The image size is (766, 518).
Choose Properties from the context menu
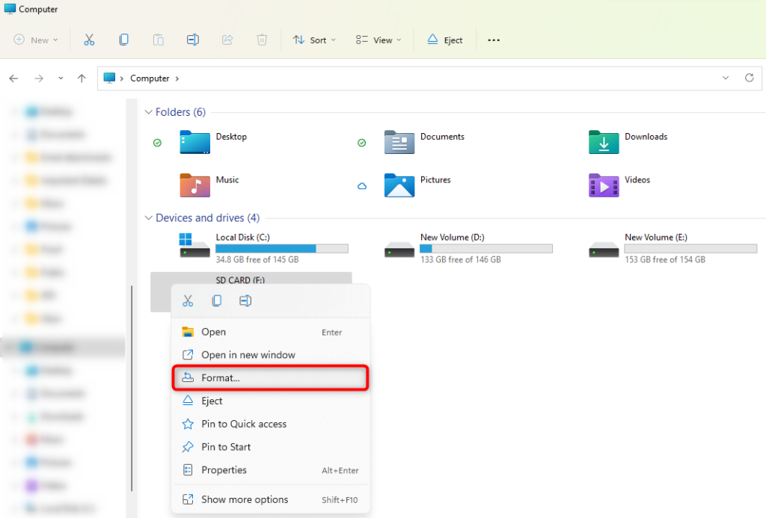pos(224,470)
